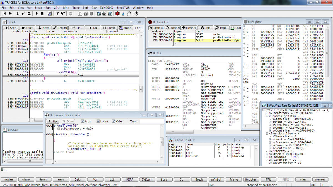Click the Go (play) icon in main toolbar

[x=37, y=13]
